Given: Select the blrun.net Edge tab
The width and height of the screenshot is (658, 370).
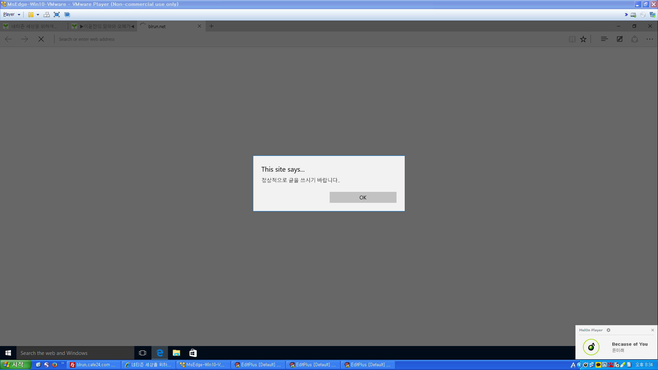Looking at the screenshot, I should [x=171, y=26].
